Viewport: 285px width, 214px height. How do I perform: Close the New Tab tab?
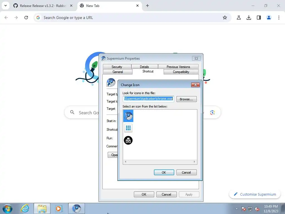click(137, 6)
